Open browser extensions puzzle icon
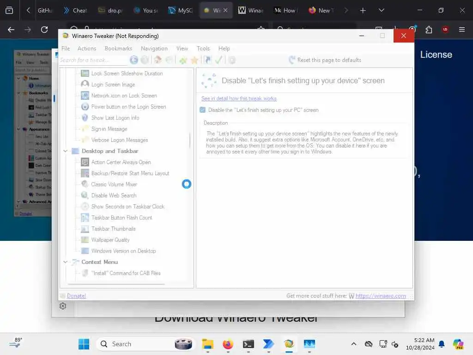The width and height of the screenshot is (473, 355). 429,30
